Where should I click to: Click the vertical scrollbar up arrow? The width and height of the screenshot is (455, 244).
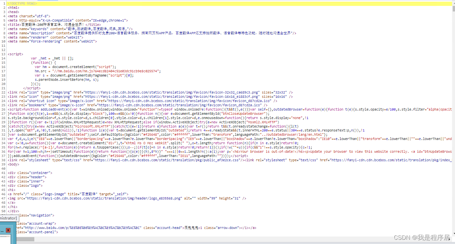[453, 3]
